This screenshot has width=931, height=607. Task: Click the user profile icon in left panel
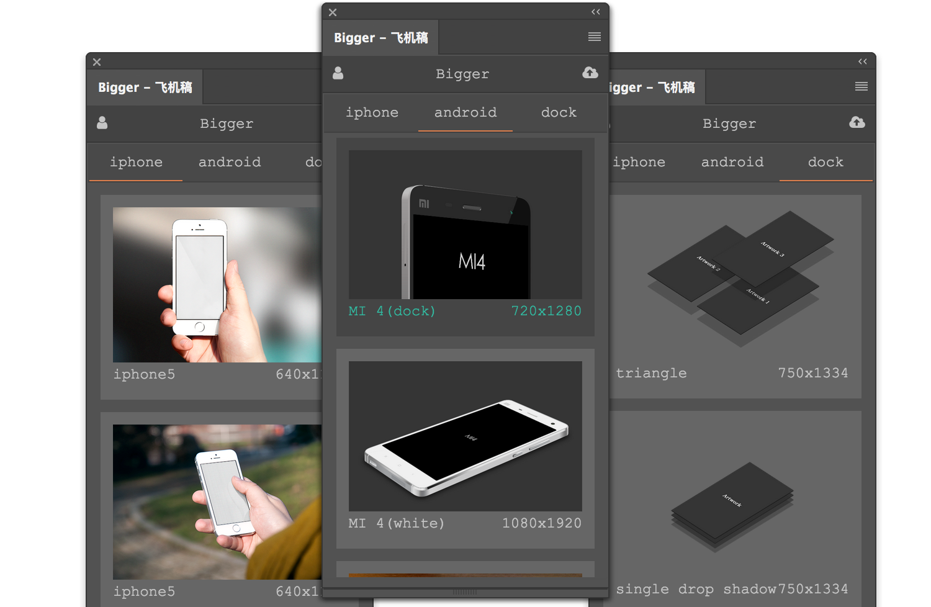(x=102, y=123)
